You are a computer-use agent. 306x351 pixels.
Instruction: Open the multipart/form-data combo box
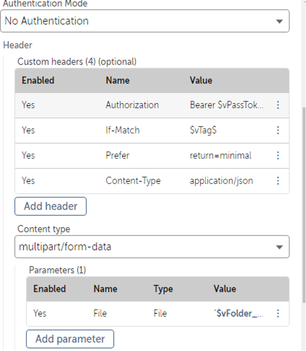tap(152, 247)
